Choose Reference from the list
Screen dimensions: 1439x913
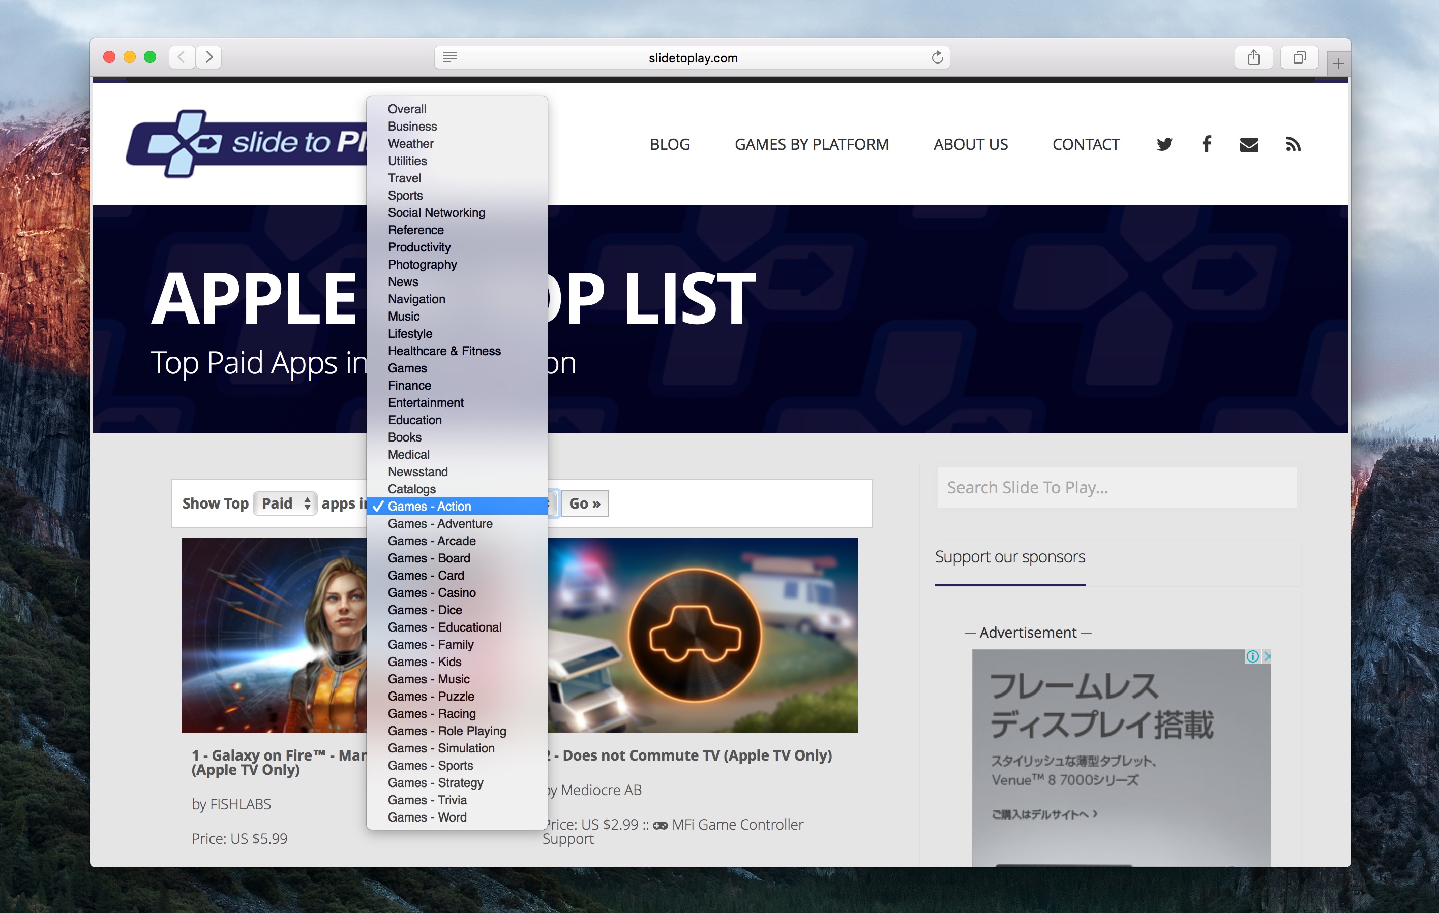pyautogui.click(x=457, y=230)
